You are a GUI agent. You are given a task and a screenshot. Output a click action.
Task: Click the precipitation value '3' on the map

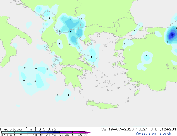tap(70, 31)
